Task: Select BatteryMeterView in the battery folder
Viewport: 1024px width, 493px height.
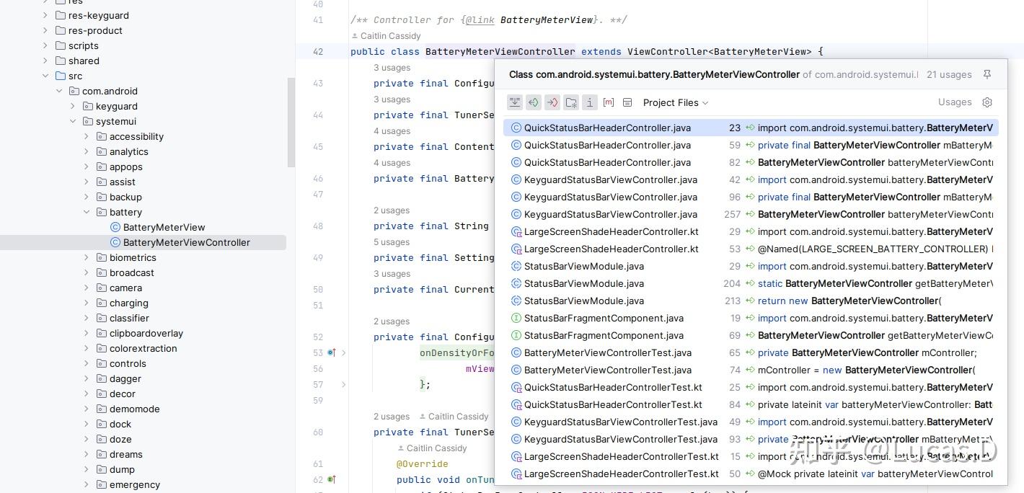Action: [164, 227]
